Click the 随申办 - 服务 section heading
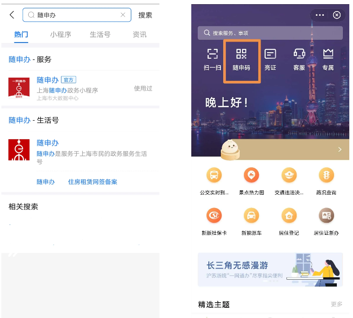This screenshot has width=353, height=318. (30, 60)
